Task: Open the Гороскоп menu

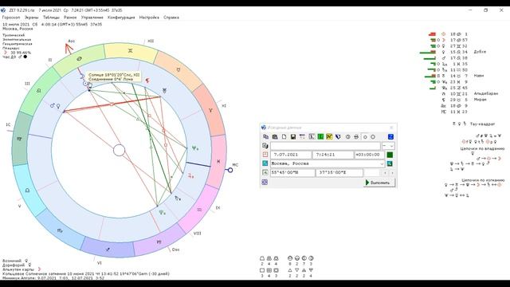Action: coord(11,18)
